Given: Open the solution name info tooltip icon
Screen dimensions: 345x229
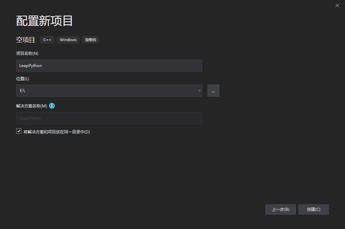Looking at the screenshot, I should pos(52,106).
